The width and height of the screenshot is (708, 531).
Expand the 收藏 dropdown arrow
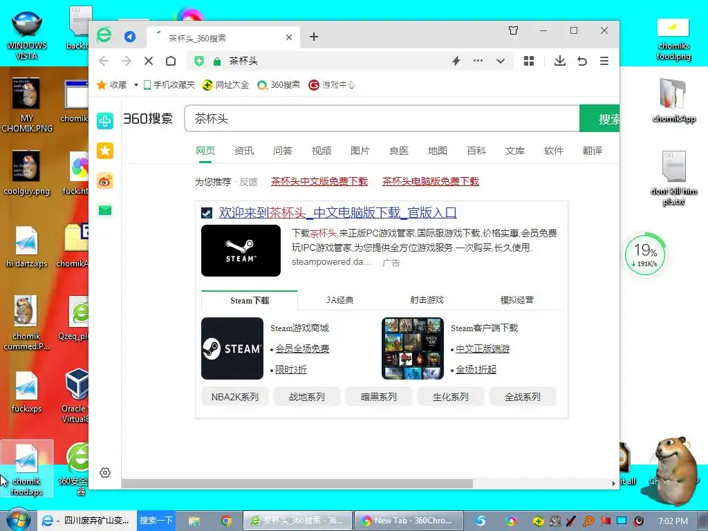[136, 85]
